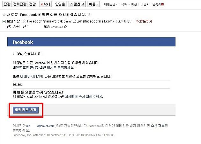Mark message as unread with 안읽음
This screenshot has height=144, width=201.
pyautogui.click(x=60, y=4)
